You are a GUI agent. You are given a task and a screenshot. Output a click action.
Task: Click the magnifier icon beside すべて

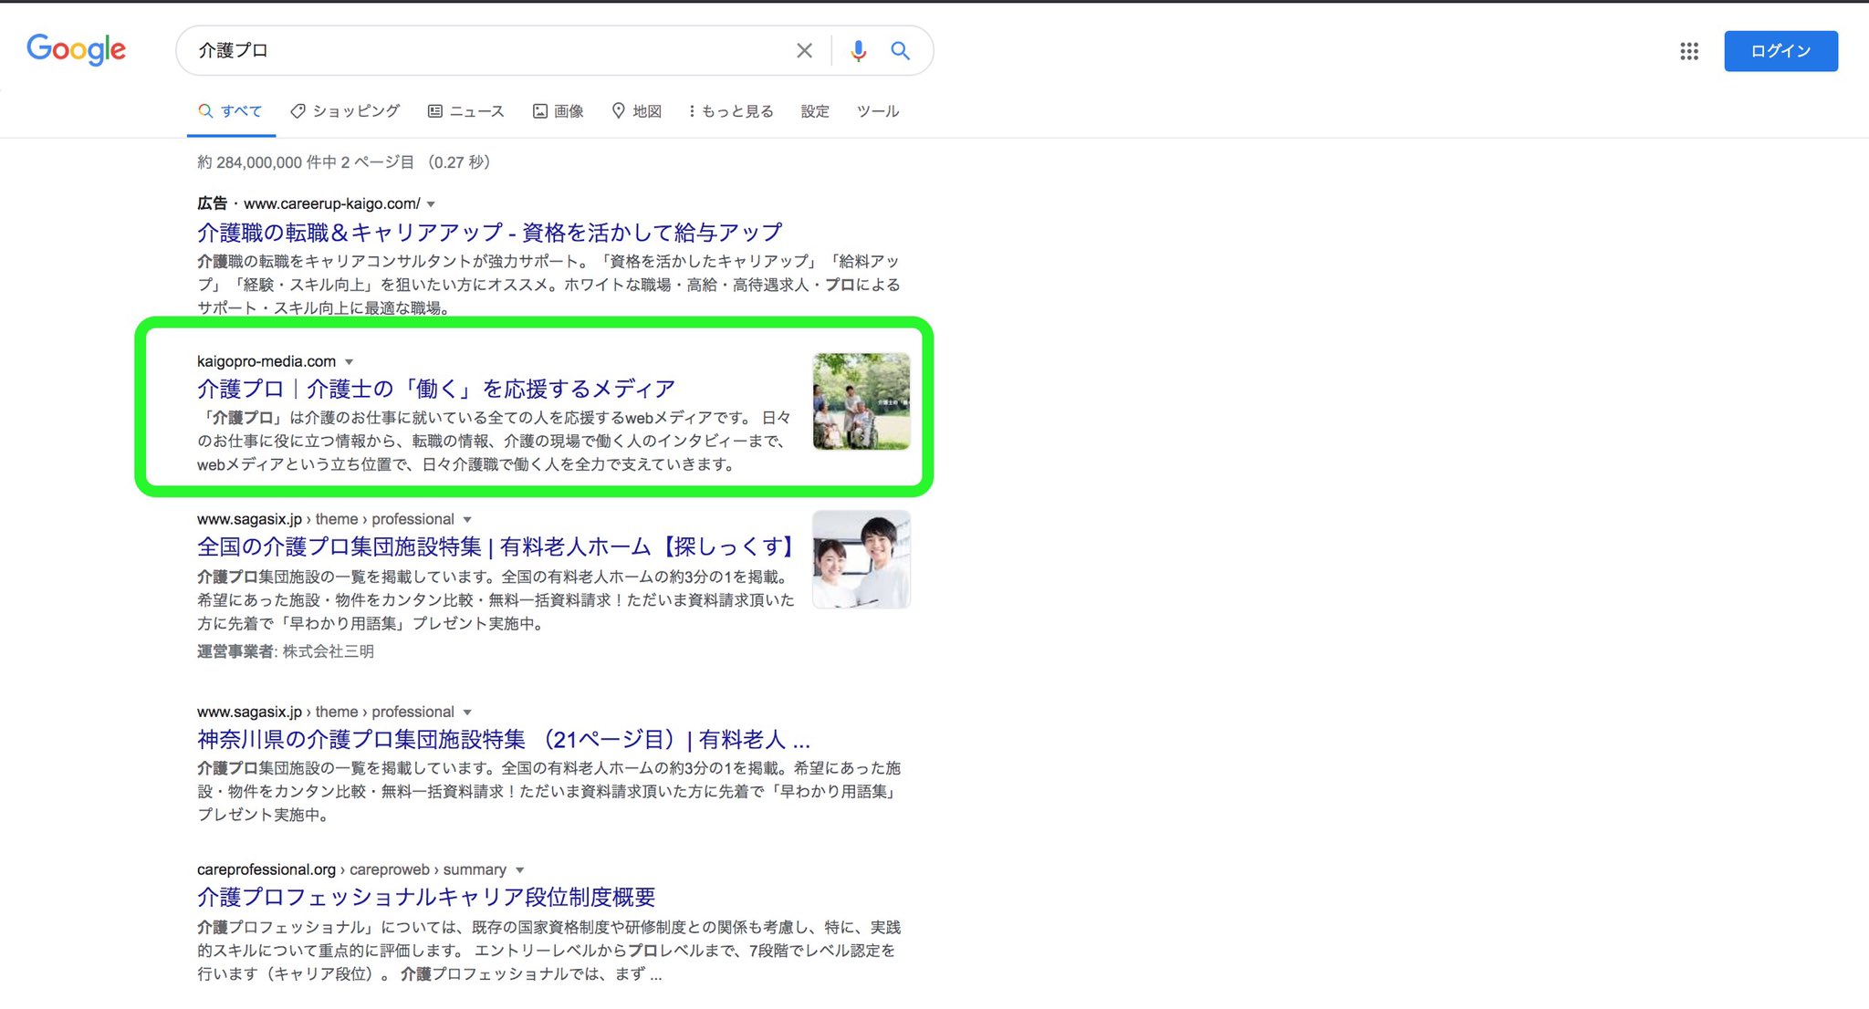coord(205,111)
